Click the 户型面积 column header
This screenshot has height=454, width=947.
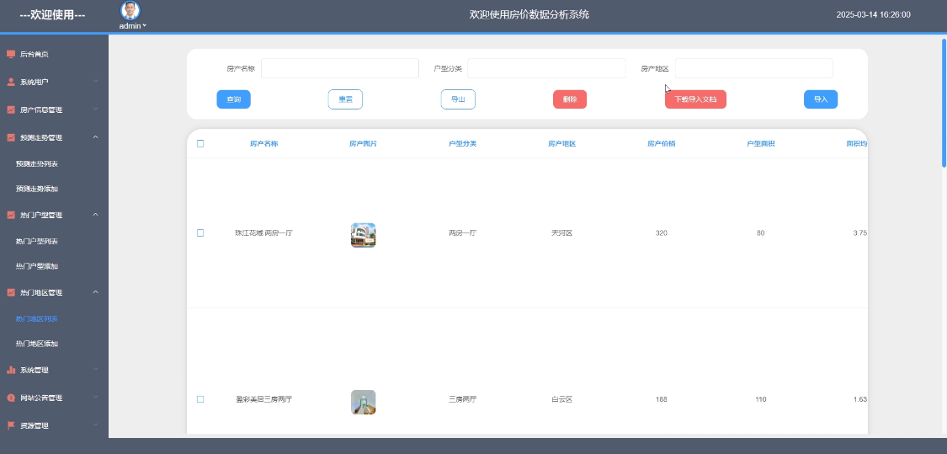point(760,144)
